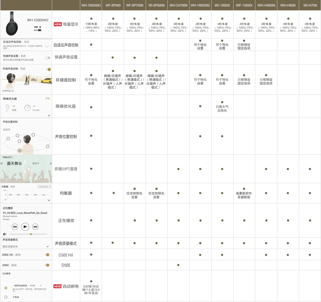This screenshot has width=321, height=302.
Task: Click the 声音质量模式 row label
Action: [x=66, y=243]
